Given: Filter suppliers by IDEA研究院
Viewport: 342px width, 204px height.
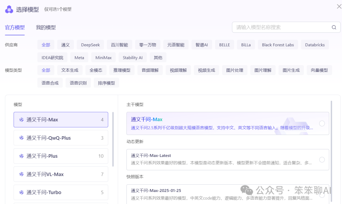Looking at the screenshot, I should (x=52, y=58).
